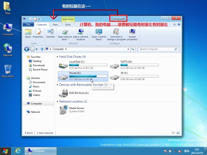
Task: Click the Forward navigation button
Action: coord(32,49)
